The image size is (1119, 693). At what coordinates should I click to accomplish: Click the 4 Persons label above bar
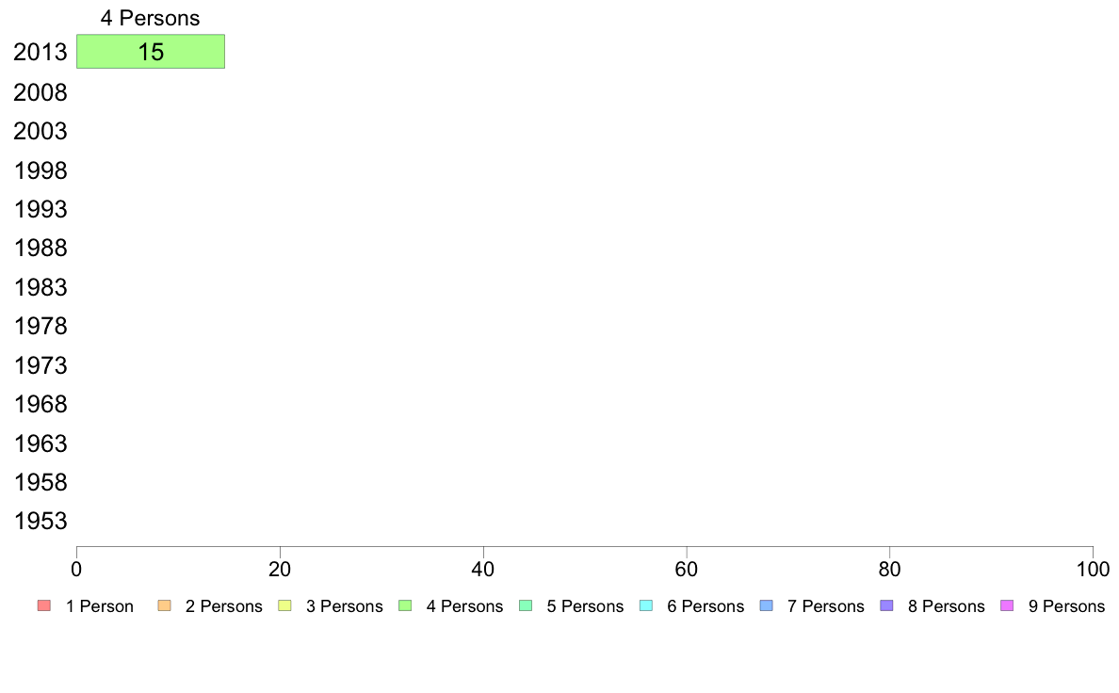[x=150, y=18]
